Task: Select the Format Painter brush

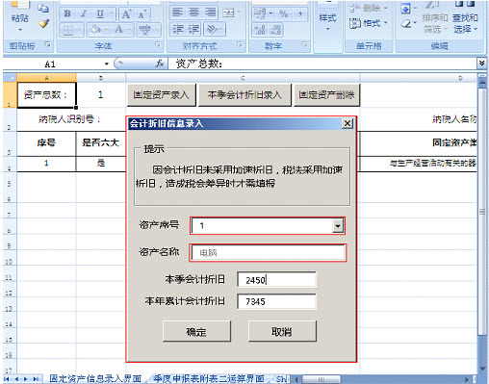Action: click(43, 23)
